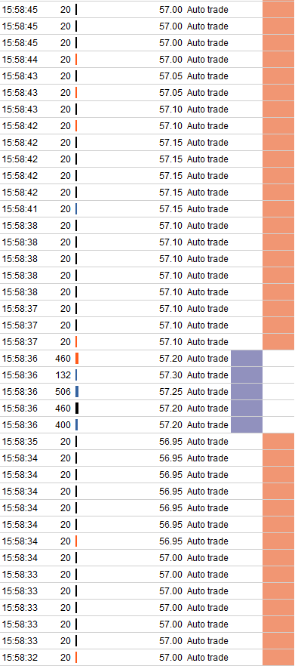Select the 15:58:41 timestamp cell
The height and width of the screenshot is (666, 298).
pyautogui.click(x=20, y=209)
